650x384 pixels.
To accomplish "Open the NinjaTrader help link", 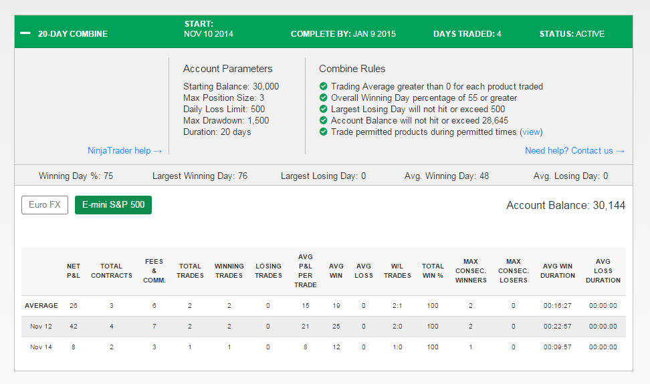I will point(124,151).
